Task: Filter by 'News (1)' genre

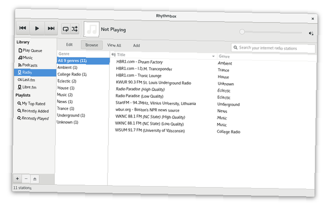Action: [x=65, y=102]
